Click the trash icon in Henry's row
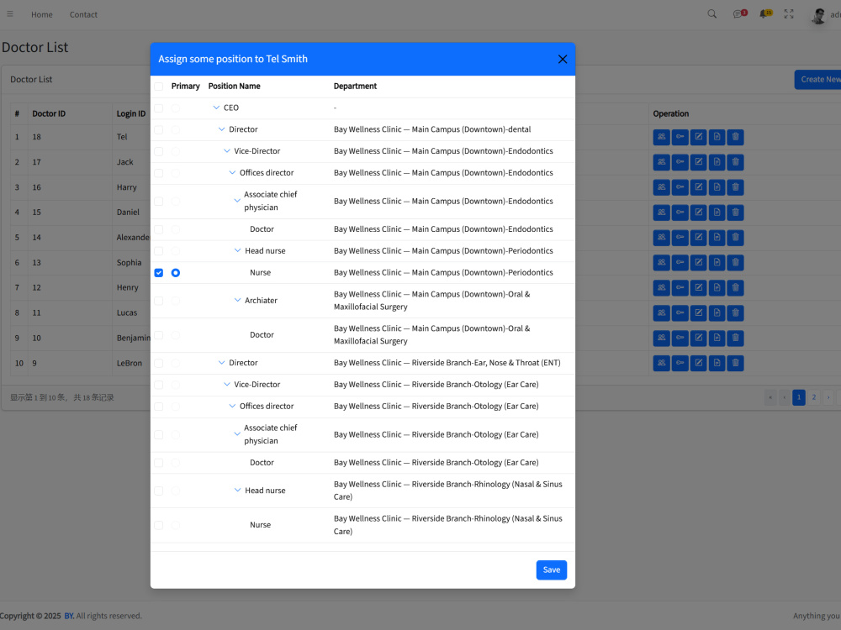841x630 pixels. 735,287
